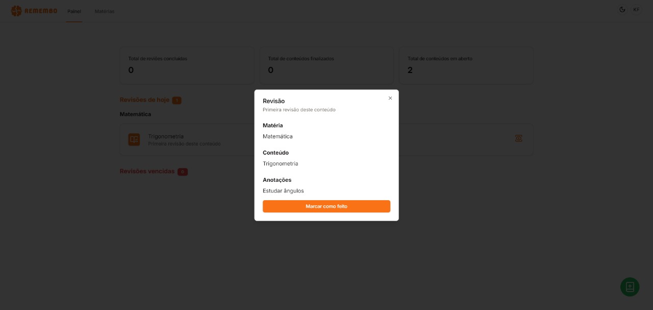The image size is (653, 310).
Task: Open the Matérias tab
Action: [105, 11]
